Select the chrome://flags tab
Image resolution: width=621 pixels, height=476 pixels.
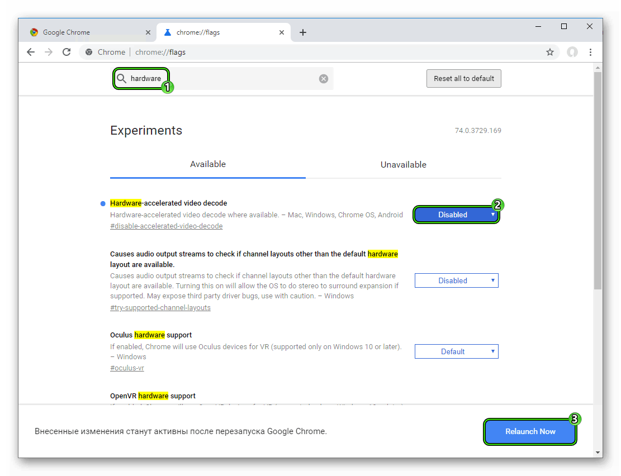[224, 32]
